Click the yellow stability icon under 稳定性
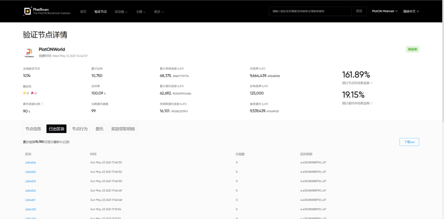Viewport: 444px width, 219px height. pyautogui.click(x=24, y=93)
